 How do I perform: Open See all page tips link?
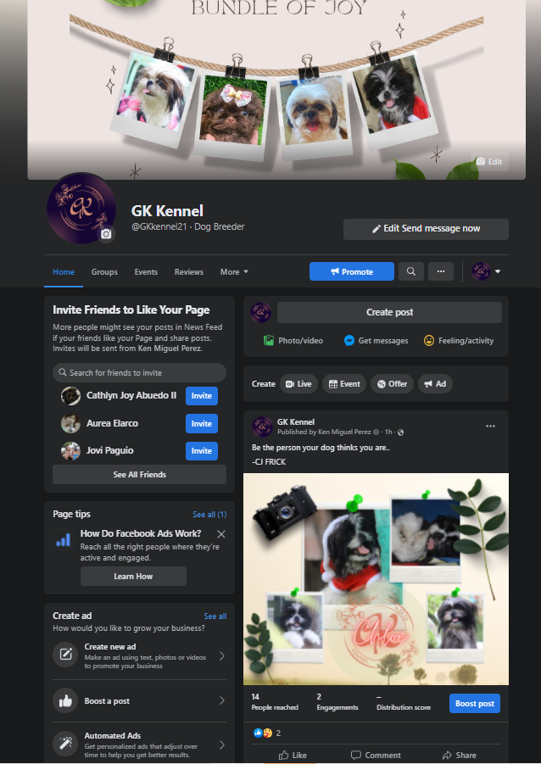[x=209, y=515]
